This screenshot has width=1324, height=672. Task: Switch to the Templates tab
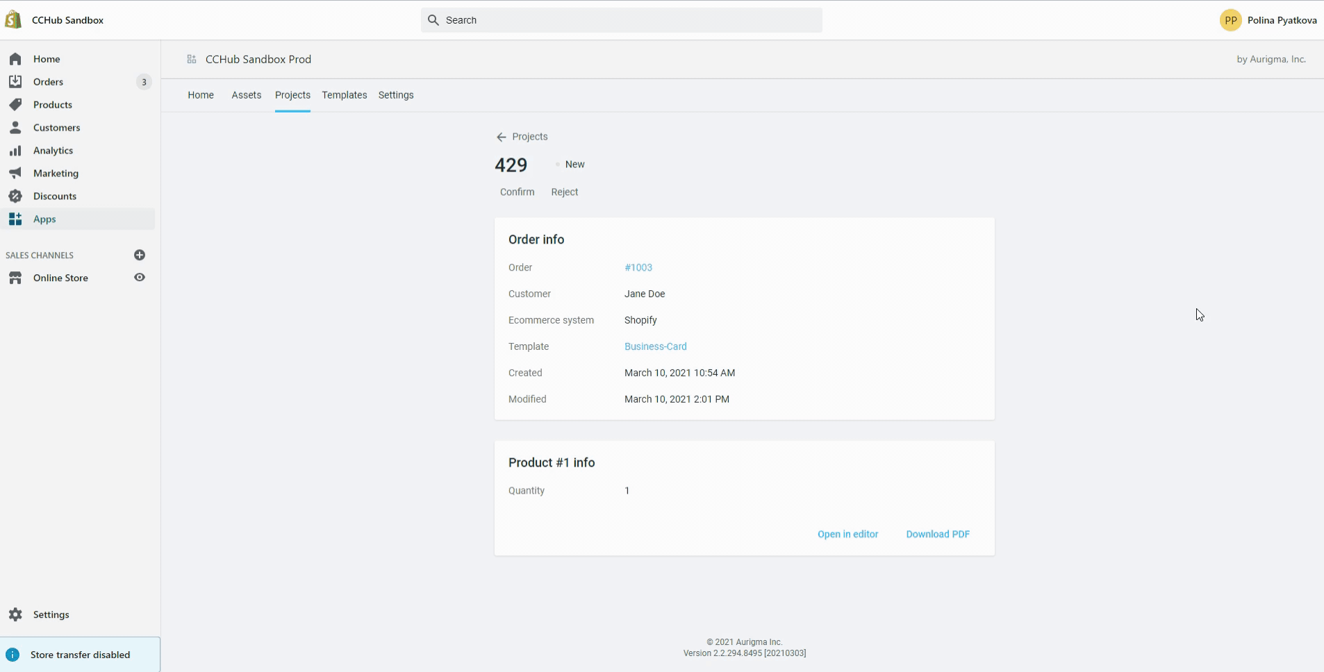[344, 95]
